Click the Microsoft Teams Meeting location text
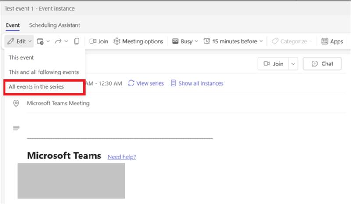351x204 pixels. tap(58, 103)
